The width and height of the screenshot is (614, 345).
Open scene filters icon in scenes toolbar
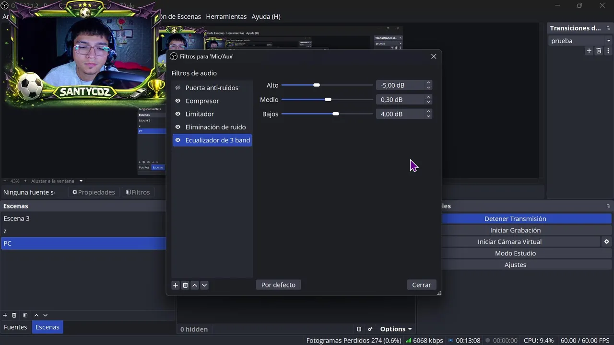25,315
